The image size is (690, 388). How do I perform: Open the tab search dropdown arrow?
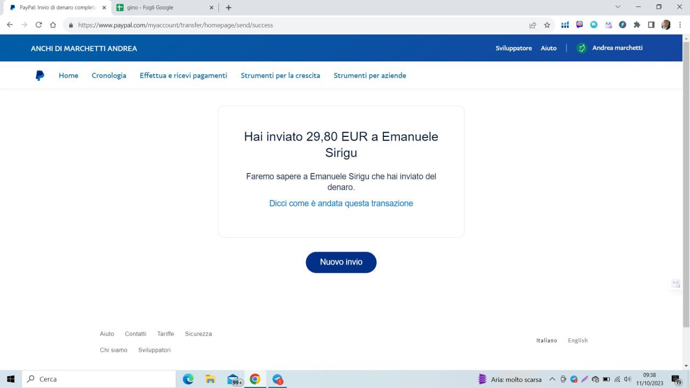tap(618, 7)
